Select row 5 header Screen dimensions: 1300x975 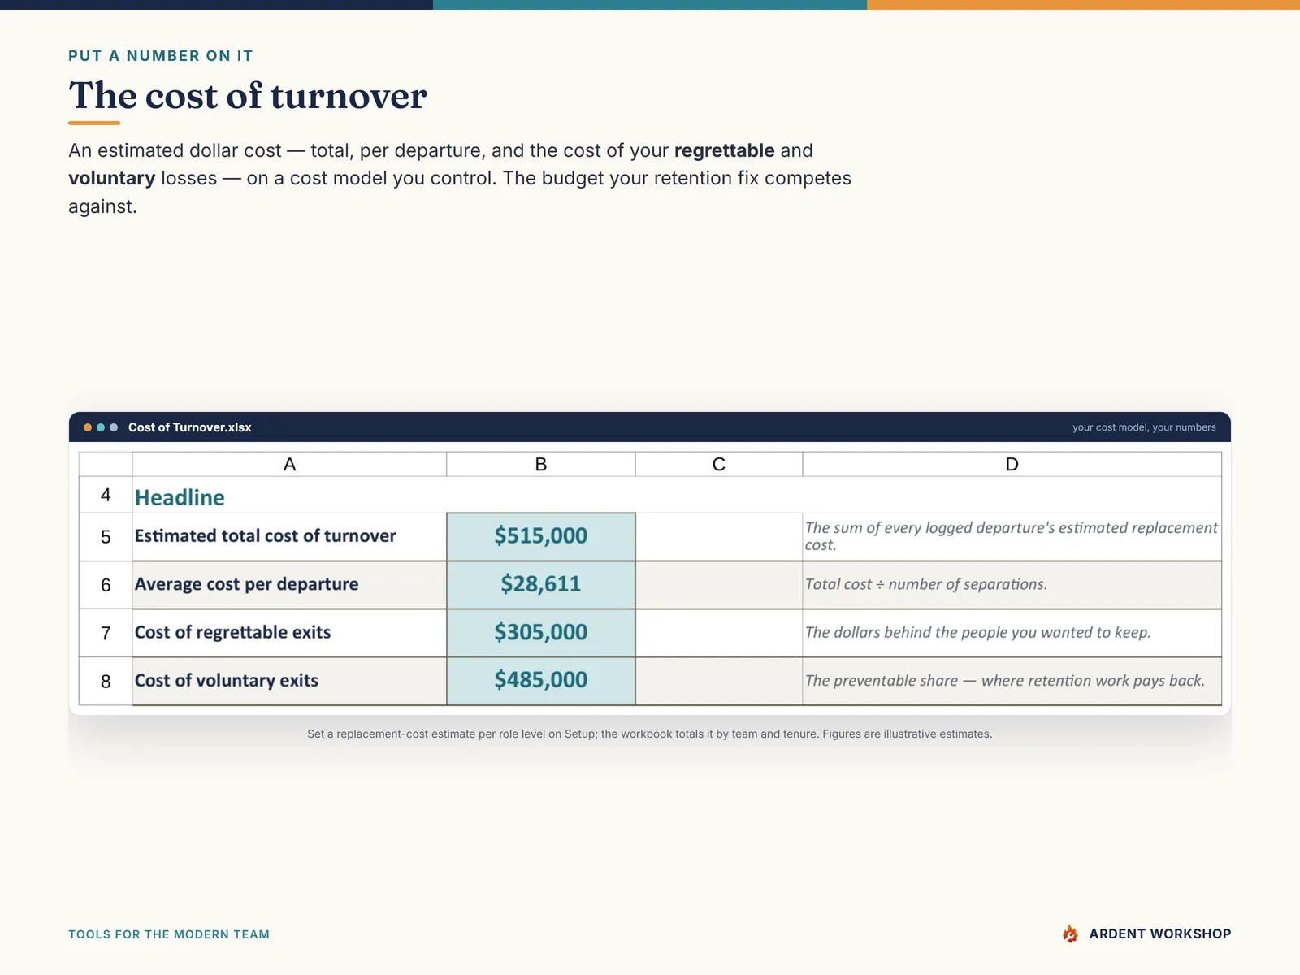[x=106, y=537]
